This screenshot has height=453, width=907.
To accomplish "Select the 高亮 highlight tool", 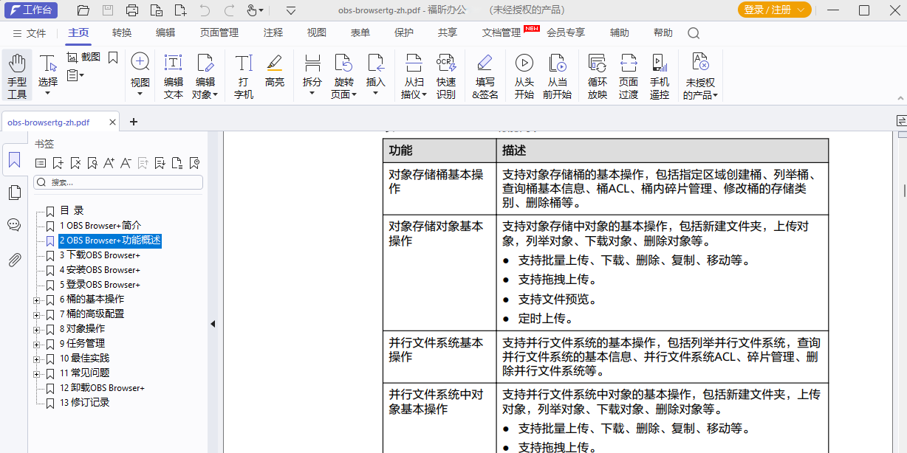I will click(275, 70).
